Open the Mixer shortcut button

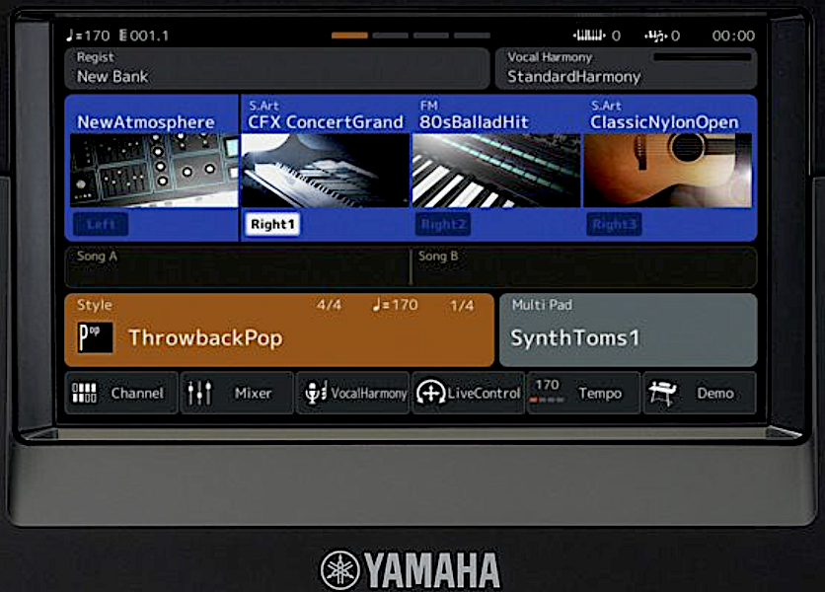tap(237, 393)
